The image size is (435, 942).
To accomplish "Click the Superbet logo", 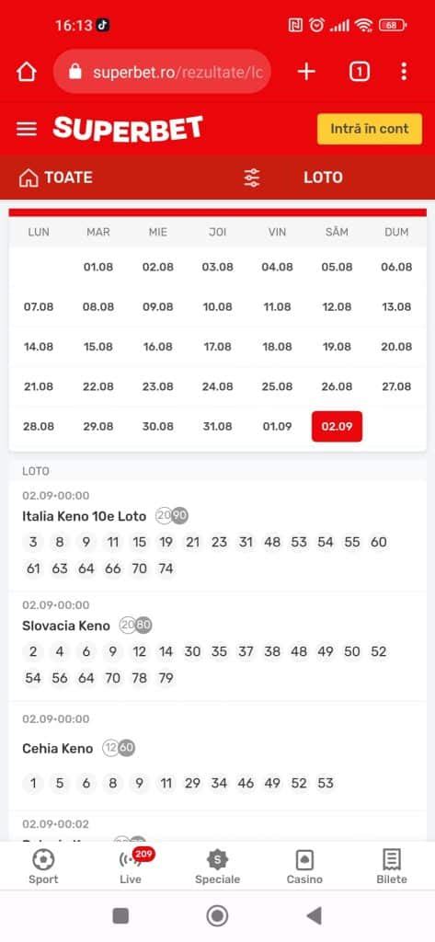I will 128,129.
